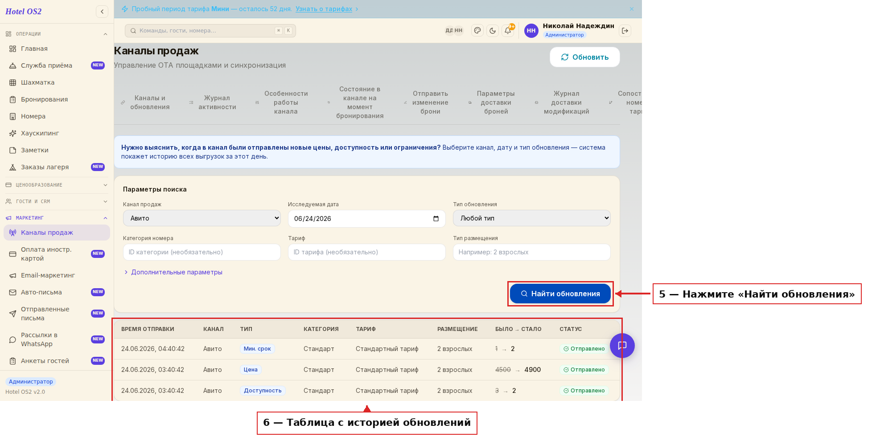The image size is (872, 445).
Task: Collapse the sidebar with the chevron button
Action: [102, 12]
